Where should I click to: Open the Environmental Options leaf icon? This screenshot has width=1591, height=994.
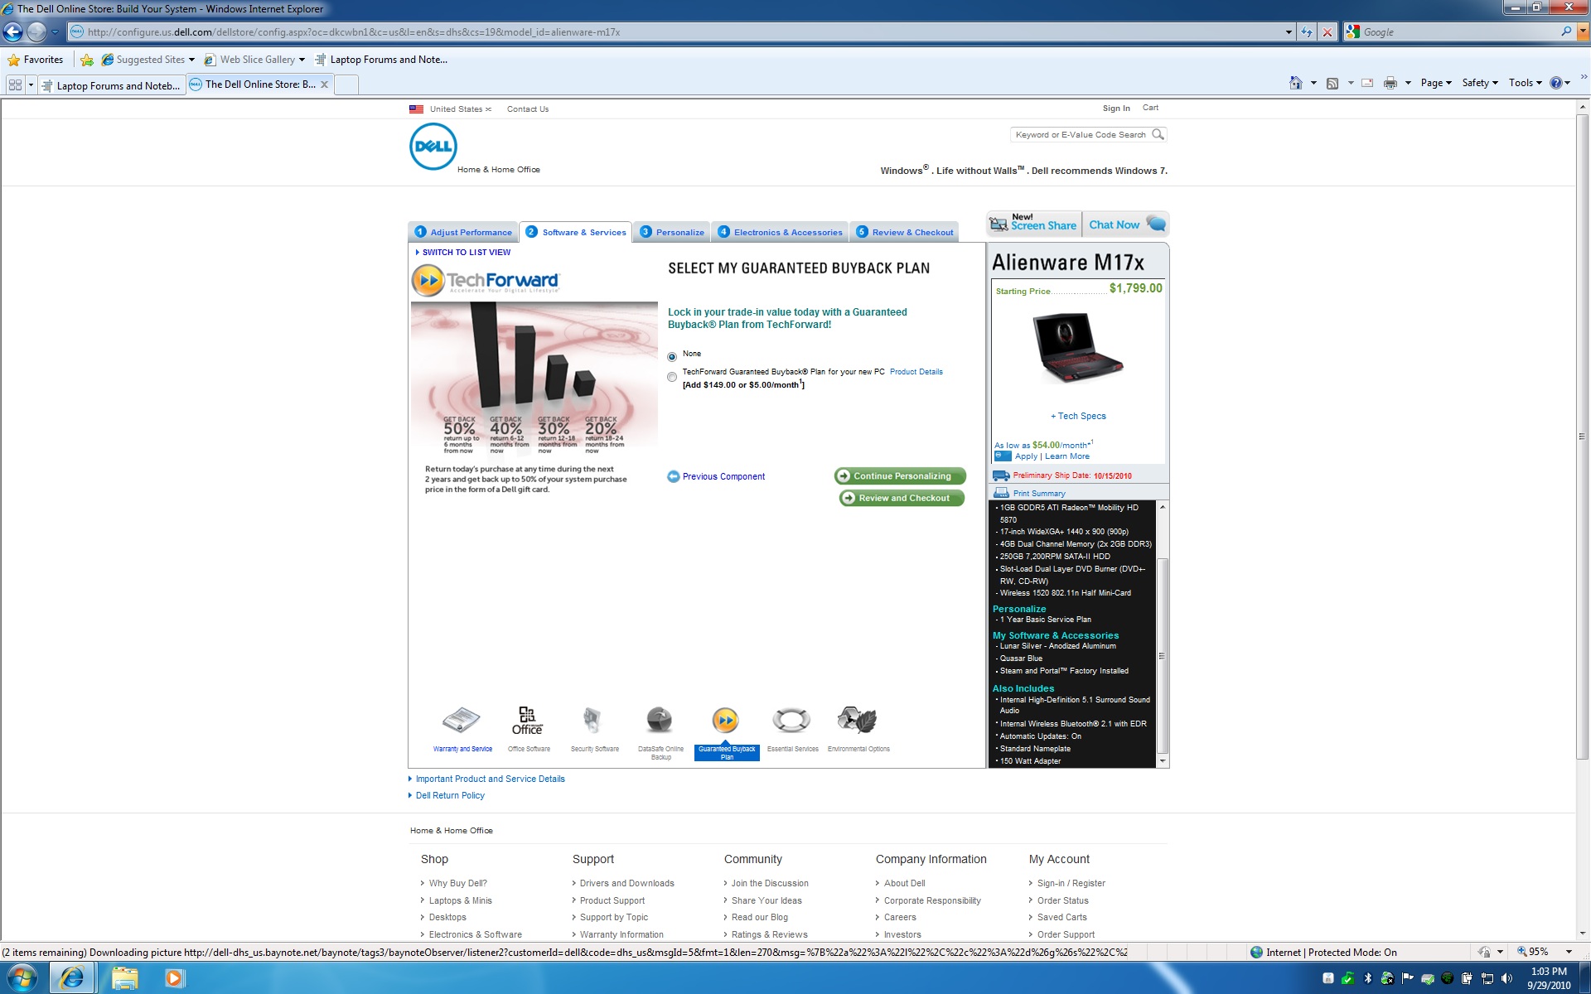pos(857,721)
